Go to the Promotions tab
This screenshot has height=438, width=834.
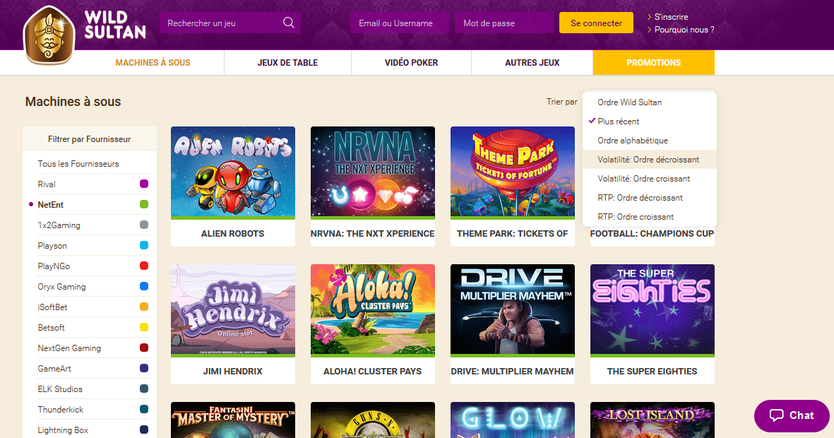click(653, 63)
